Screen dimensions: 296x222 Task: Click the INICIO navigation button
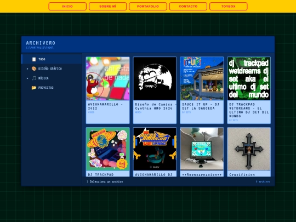click(x=67, y=6)
